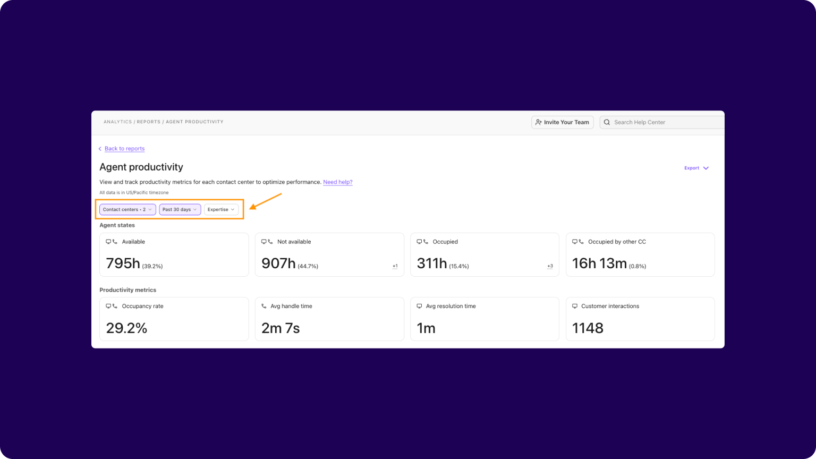The image size is (816, 459).
Task: Click the monitor icon on Not available card
Action: pyautogui.click(x=263, y=242)
